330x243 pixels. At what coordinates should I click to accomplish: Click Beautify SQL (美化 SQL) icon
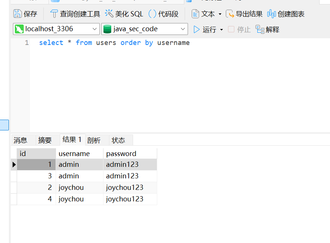(109, 14)
